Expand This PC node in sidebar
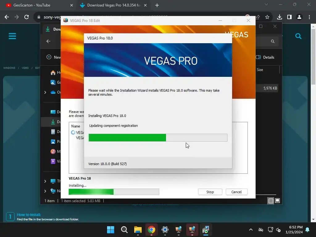This screenshot has width=316, height=237. (45, 181)
